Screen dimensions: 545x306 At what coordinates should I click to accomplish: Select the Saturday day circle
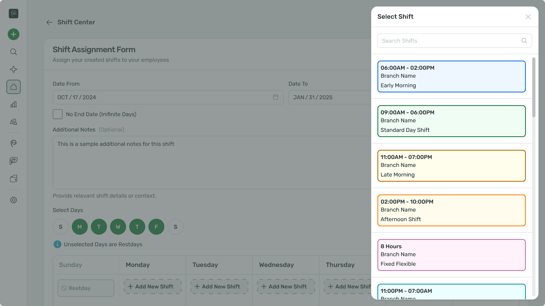(176, 227)
